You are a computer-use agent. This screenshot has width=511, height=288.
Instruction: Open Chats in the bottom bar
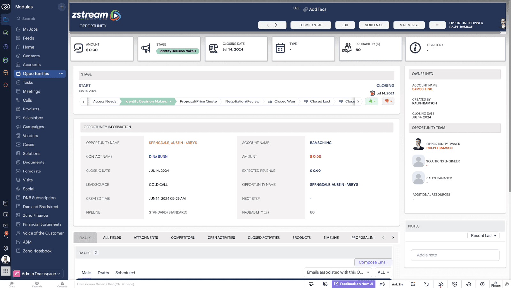coord(11,284)
